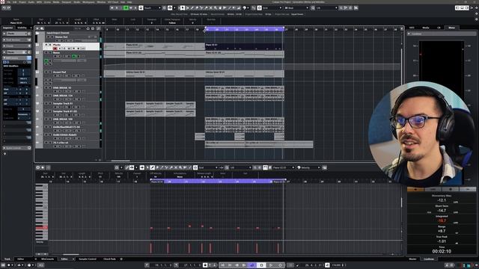This screenshot has width=479, height=269.
Task: Click the right zone layout icon at top right
Action: point(467,8)
